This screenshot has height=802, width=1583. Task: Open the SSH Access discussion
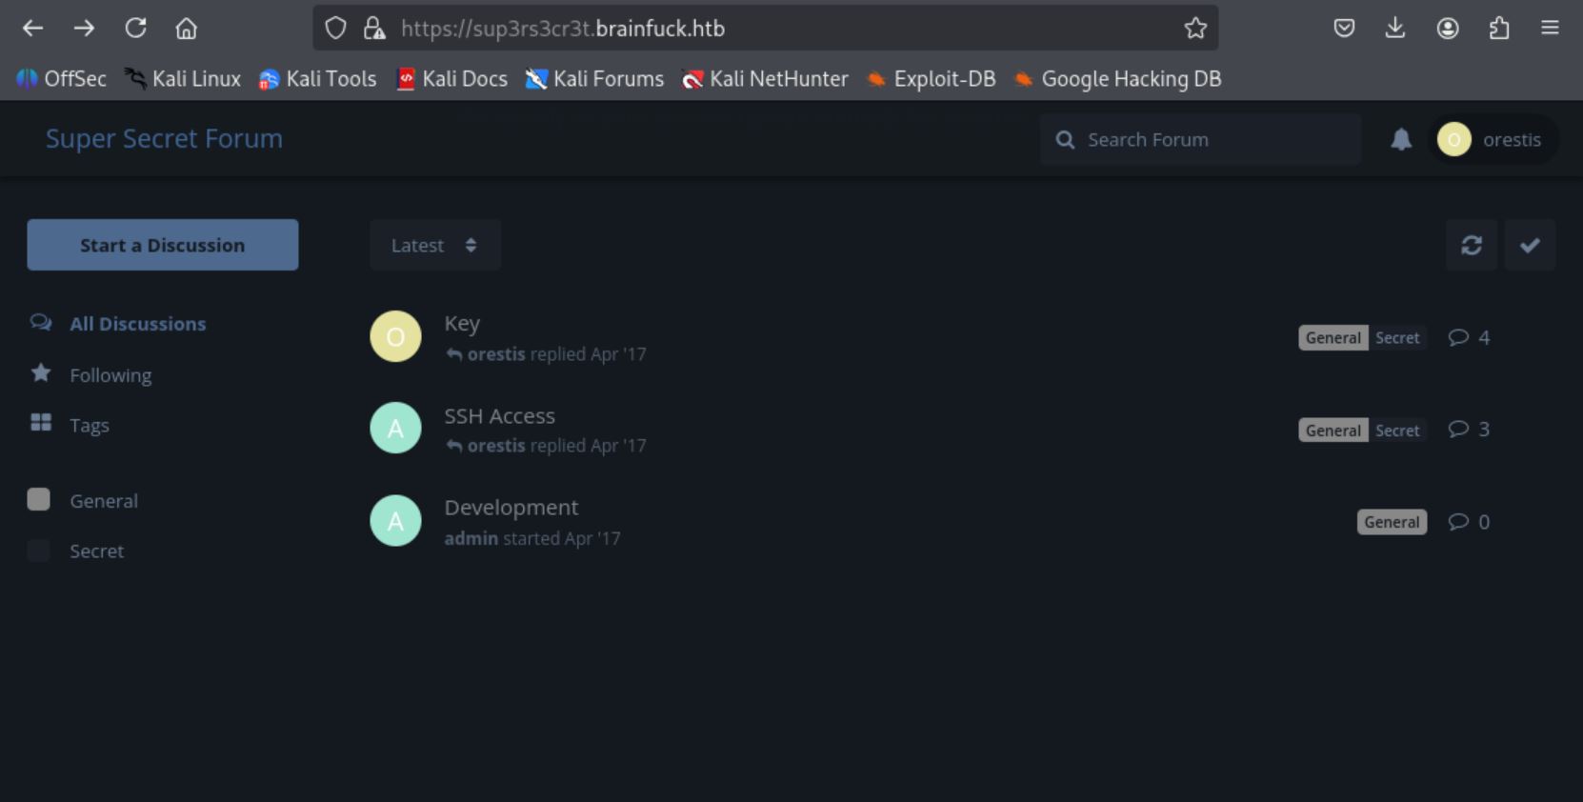tap(499, 416)
